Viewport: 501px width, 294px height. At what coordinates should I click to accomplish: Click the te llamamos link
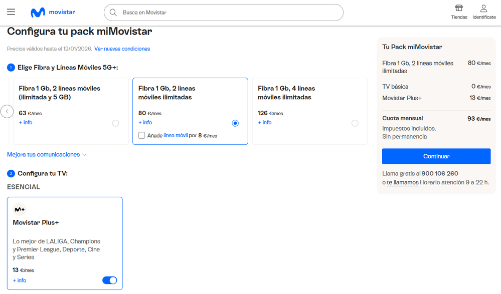coord(402,183)
